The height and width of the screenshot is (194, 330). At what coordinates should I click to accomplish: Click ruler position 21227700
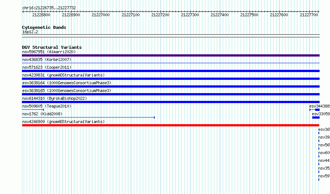pyautogui.click(x=309, y=15)
